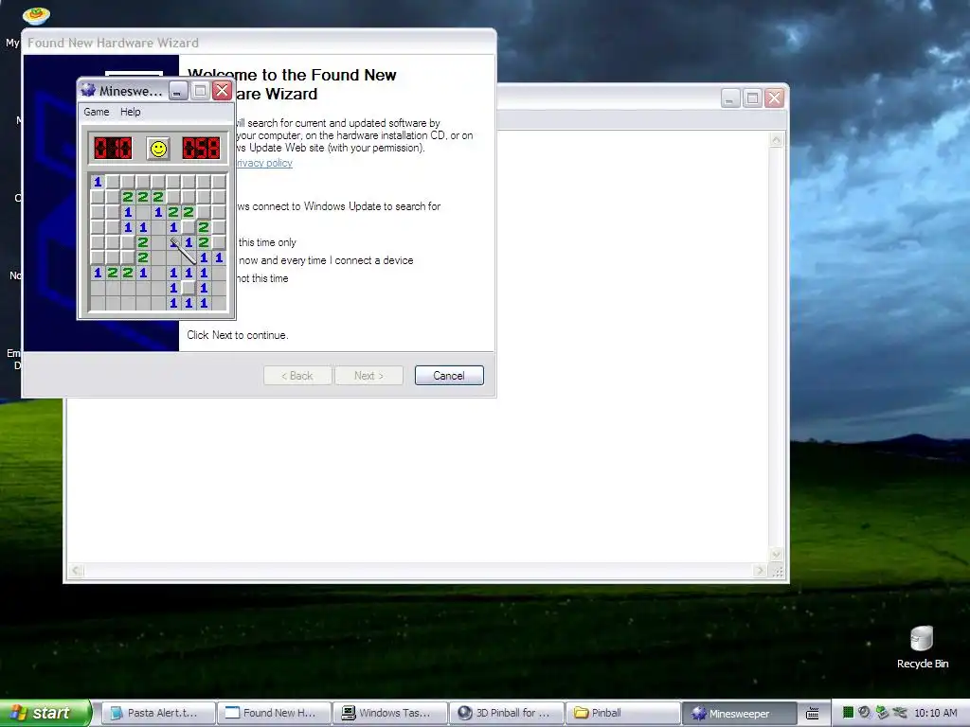This screenshot has height=727, width=970.
Task: Click Cancel in the Found New Hardware Wizard
Action: tap(448, 376)
